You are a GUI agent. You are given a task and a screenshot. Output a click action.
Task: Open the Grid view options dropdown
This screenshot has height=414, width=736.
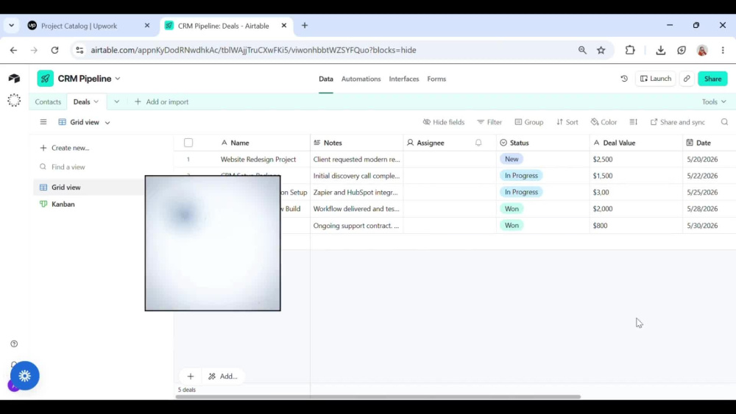click(x=107, y=122)
